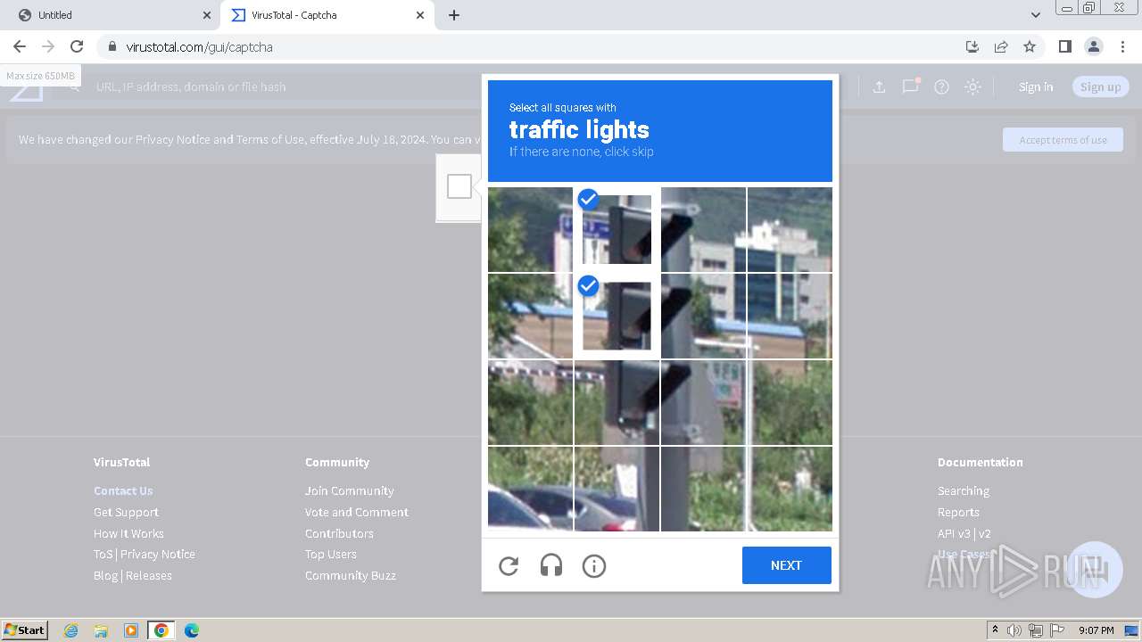The width and height of the screenshot is (1142, 642).
Task: Open Reports documentation link
Action: point(958,512)
